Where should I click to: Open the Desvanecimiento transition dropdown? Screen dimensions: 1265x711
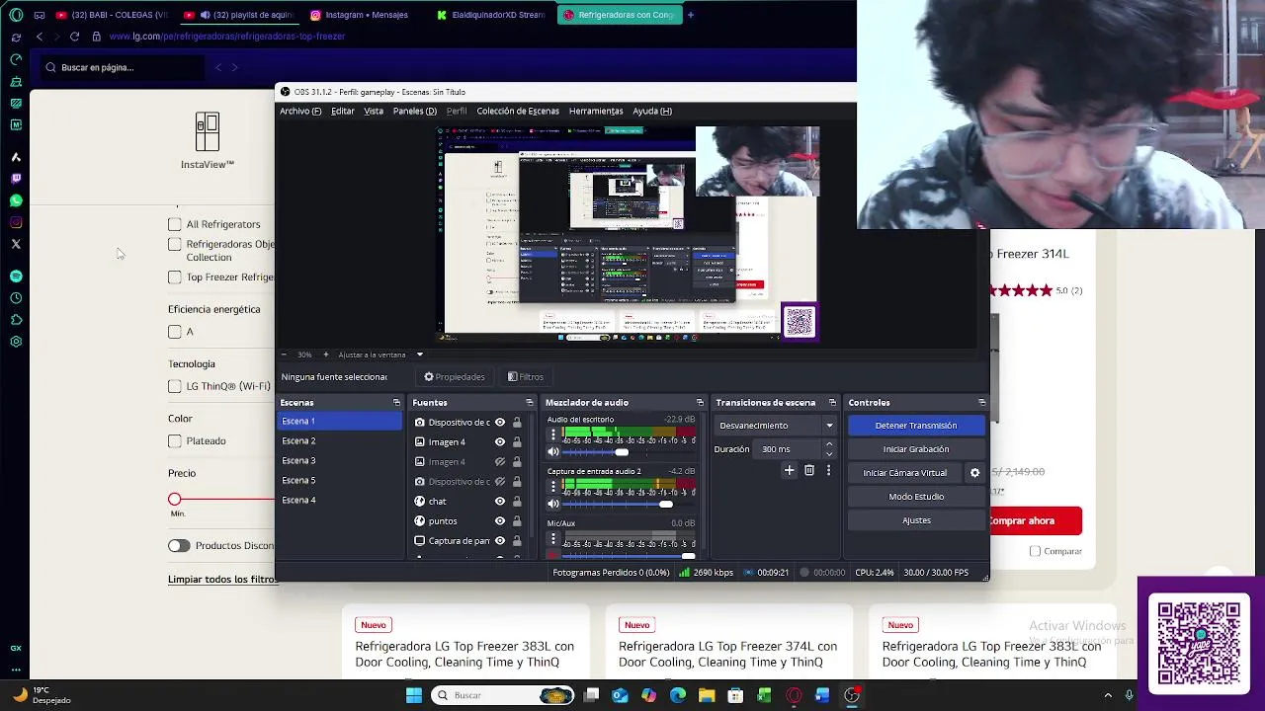[776, 426]
